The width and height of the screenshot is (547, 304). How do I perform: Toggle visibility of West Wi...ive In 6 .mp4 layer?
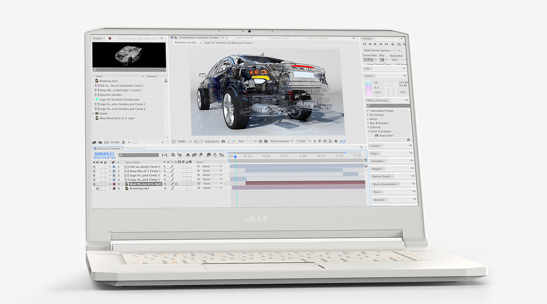coord(94,184)
